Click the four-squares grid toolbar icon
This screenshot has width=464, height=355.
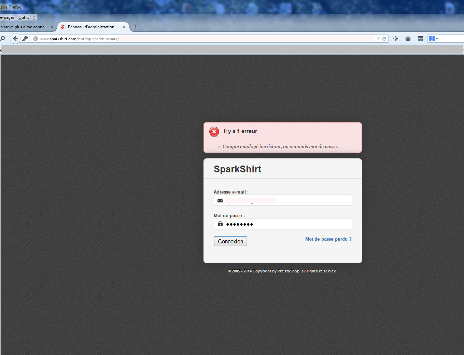click(420, 39)
